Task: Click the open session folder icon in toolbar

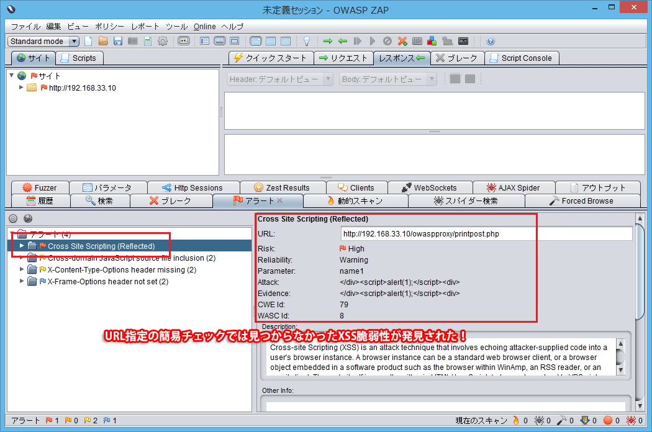Action: tap(103, 41)
